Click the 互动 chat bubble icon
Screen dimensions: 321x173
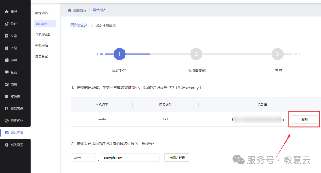(x=7, y=72)
